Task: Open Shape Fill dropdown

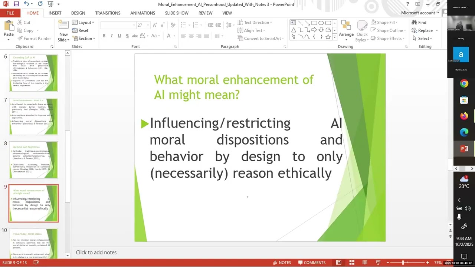Action: coord(384,23)
